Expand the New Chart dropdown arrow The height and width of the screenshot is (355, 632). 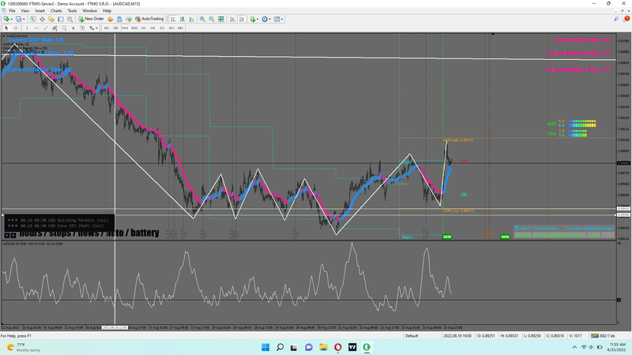point(12,19)
